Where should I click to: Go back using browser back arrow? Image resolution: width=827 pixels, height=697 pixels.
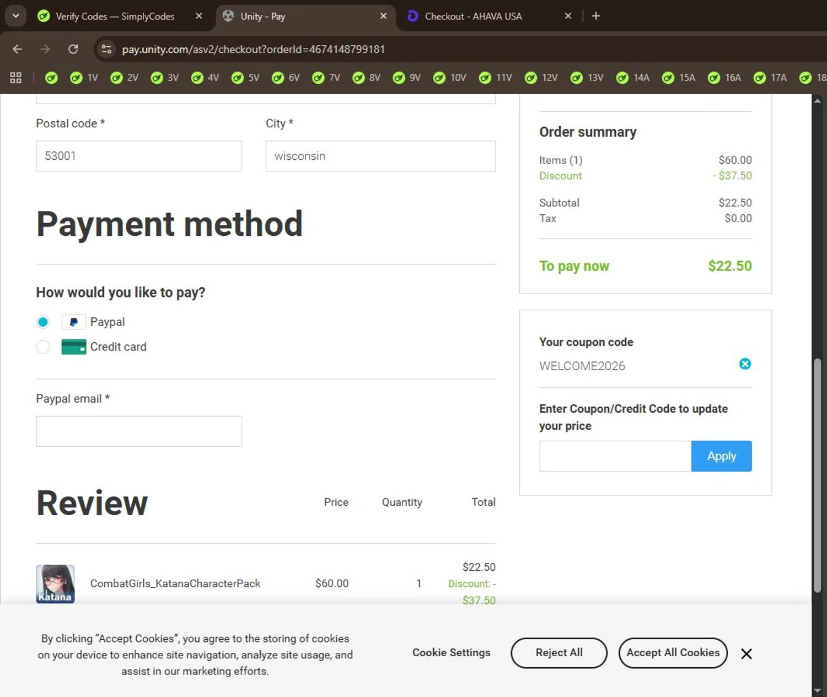coord(17,49)
